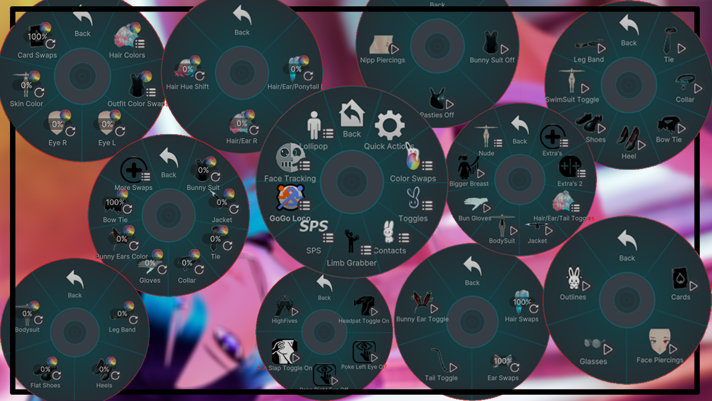Click the Poke Right Eye Off icon
712x401 pixels.
324,374
